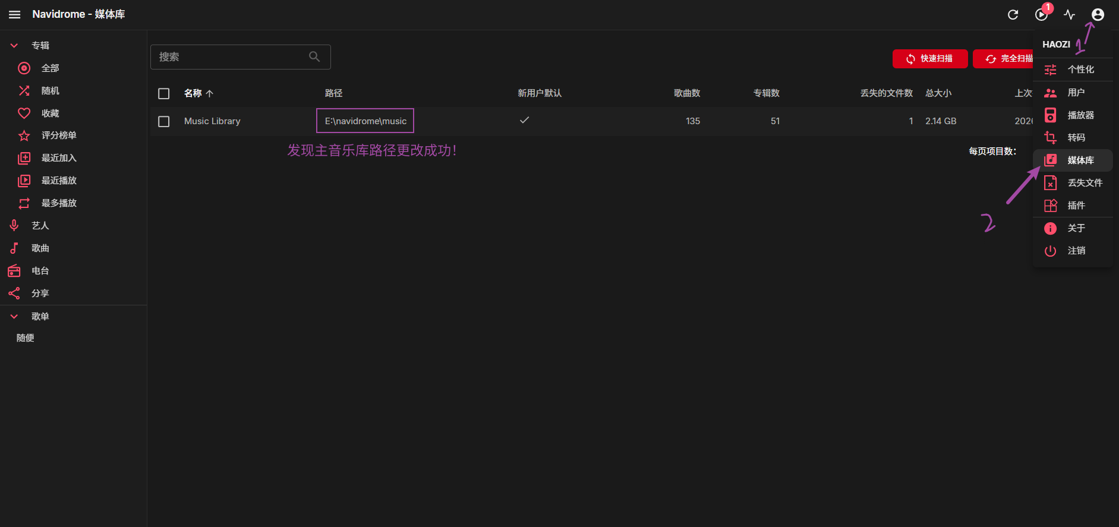This screenshot has width=1119, height=527.
Task: Click the 最近播放 play icon
Action: tap(24, 181)
